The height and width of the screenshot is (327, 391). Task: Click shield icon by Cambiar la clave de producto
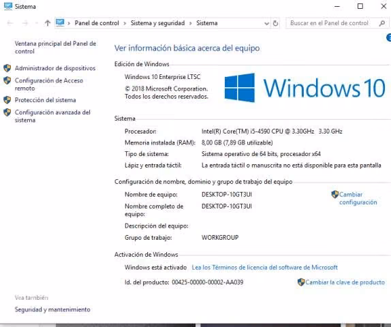pyautogui.click(x=301, y=282)
